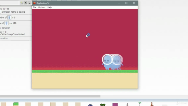Select the dark spike object left of the palm tree
Image resolution: width=188 pixels, height=106 pixels.
(127, 105)
